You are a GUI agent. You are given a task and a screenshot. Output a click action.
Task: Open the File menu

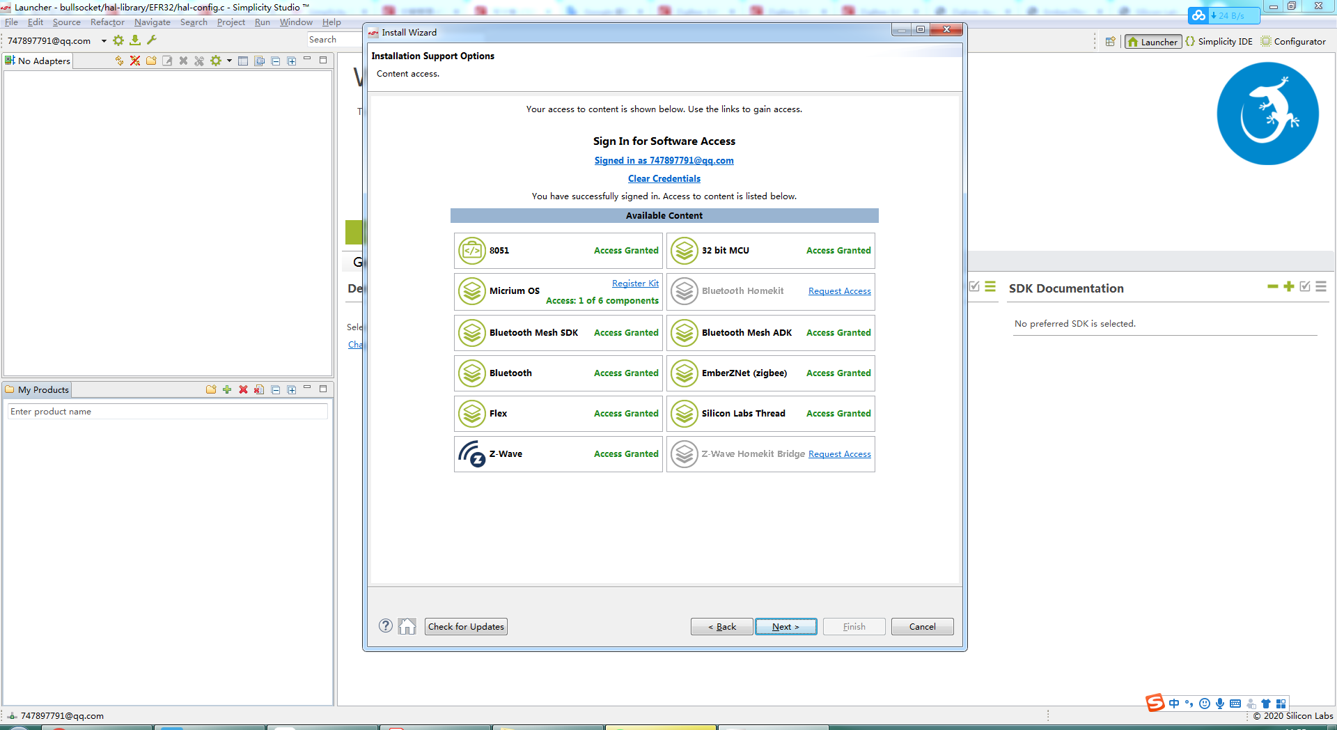tap(11, 22)
